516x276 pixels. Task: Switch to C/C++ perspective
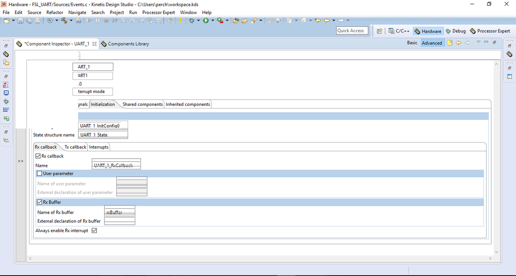click(399, 31)
